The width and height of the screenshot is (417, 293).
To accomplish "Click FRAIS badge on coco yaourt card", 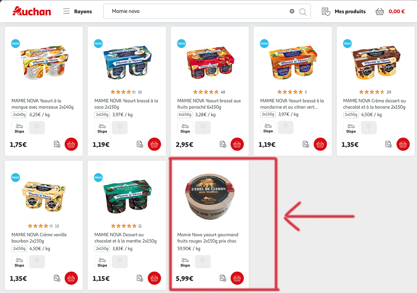I will pos(98,44).
